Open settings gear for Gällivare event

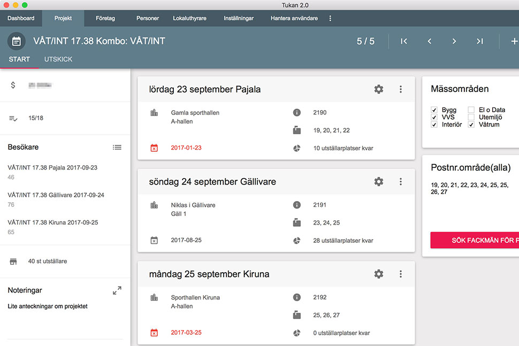click(x=379, y=182)
